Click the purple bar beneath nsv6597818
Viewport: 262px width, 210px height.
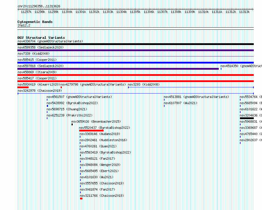(x=118, y=69)
